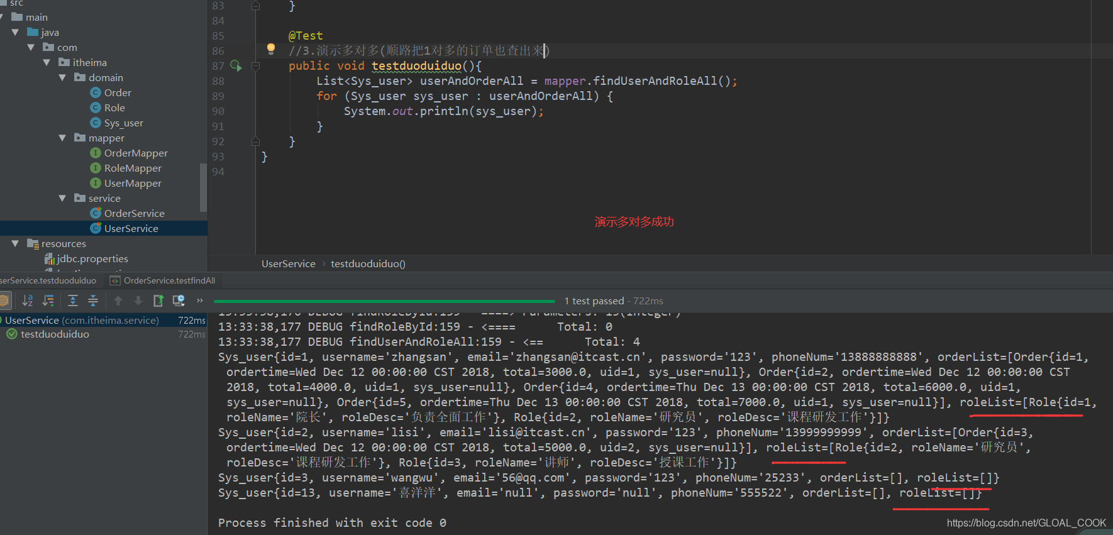Expand all test results

coord(73,301)
